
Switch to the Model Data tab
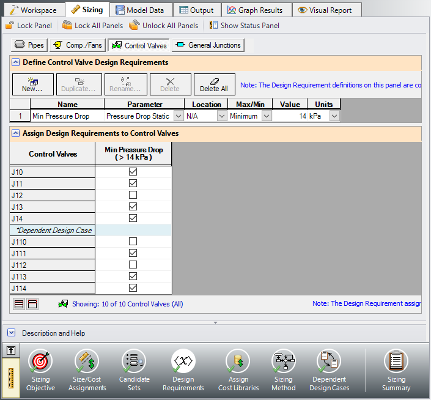(x=140, y=10)
